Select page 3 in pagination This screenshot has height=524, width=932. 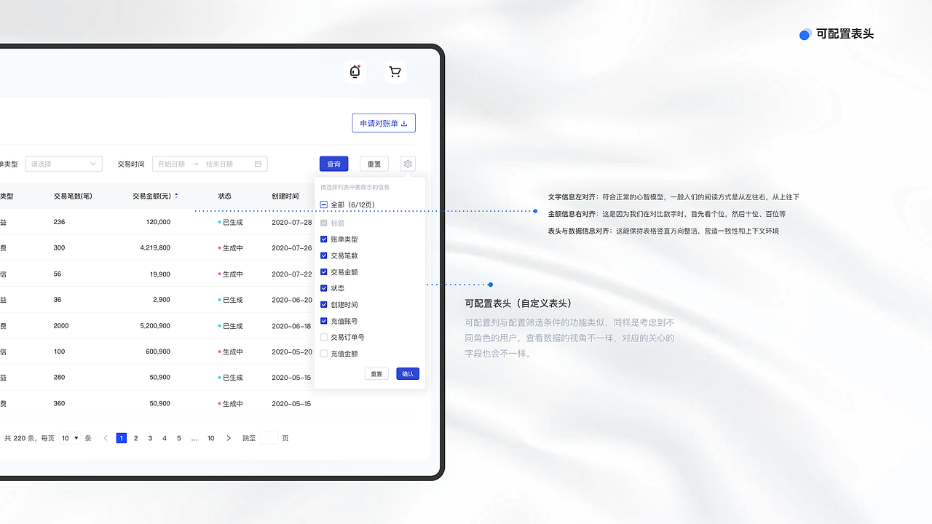point(150,438)
